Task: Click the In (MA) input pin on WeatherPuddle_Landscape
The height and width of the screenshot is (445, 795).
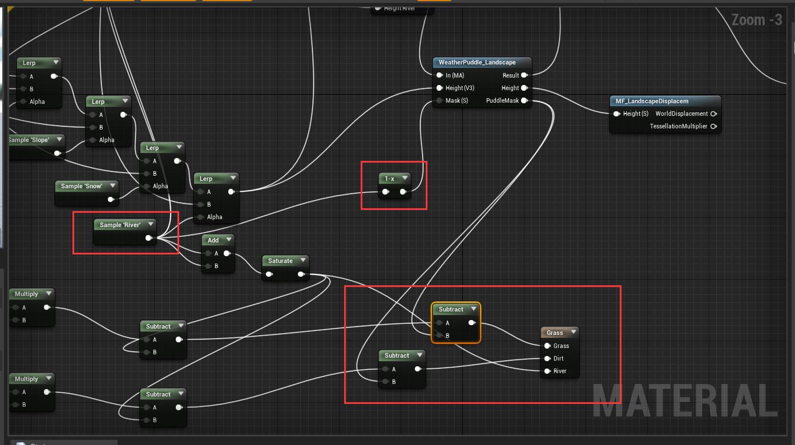Action: click(x=439, y=75)
